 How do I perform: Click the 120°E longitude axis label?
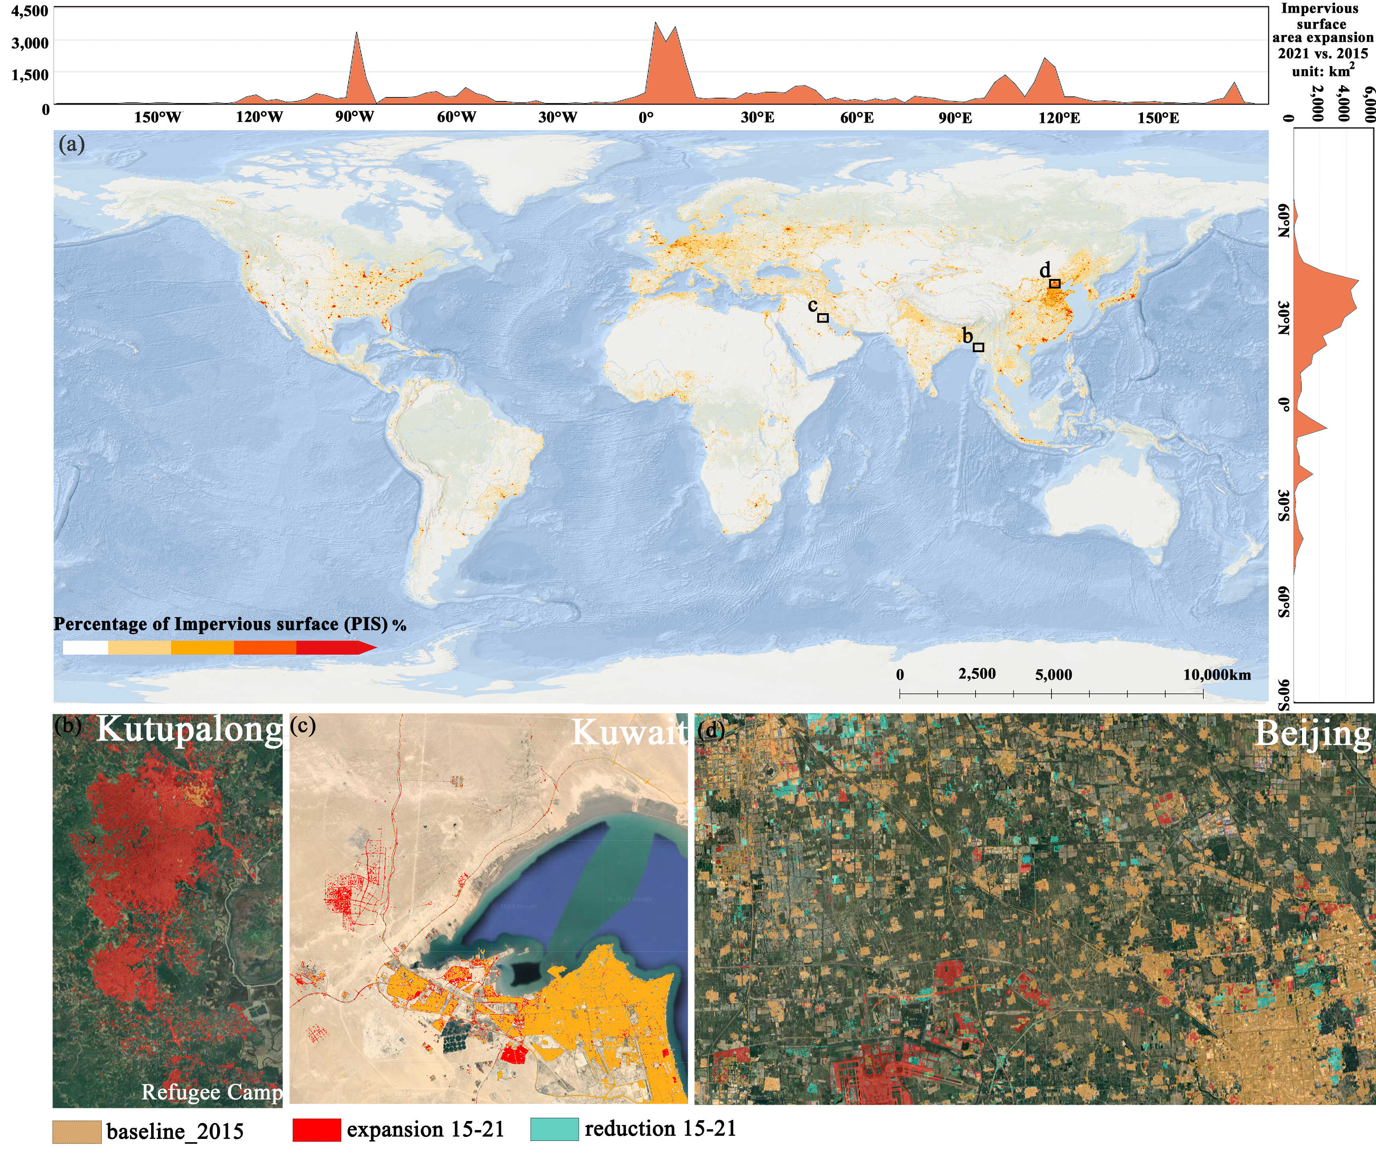point(1059,118)
